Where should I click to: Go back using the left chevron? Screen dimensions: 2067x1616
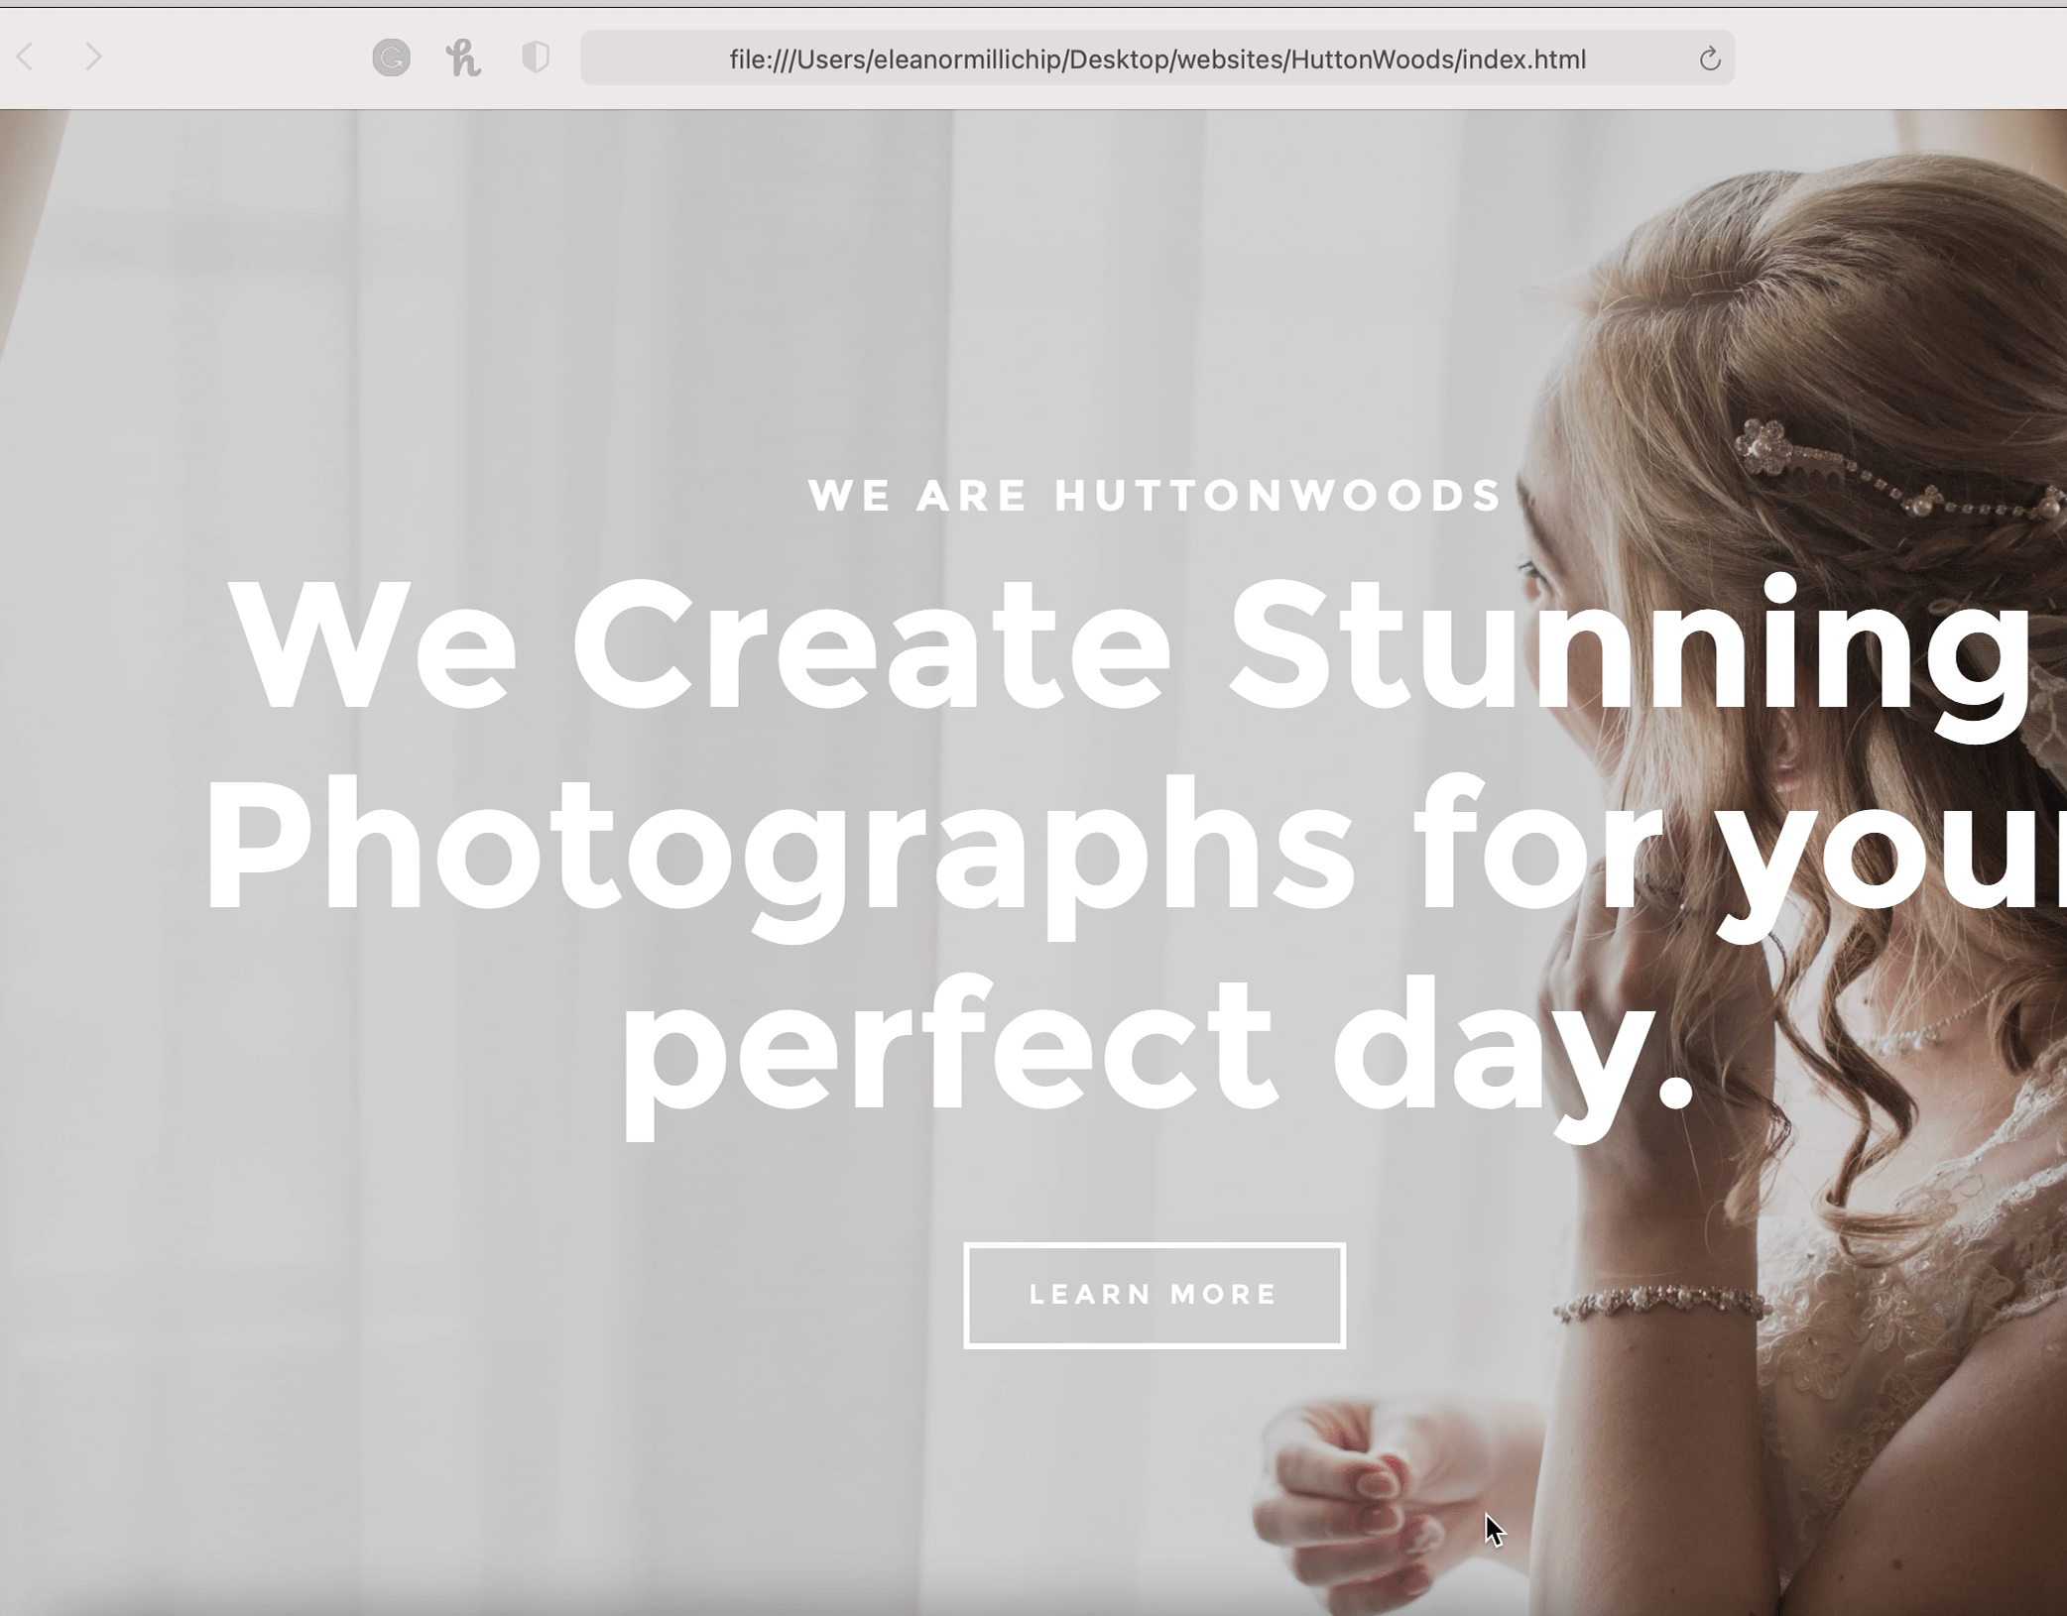click(x=26, y=58)
